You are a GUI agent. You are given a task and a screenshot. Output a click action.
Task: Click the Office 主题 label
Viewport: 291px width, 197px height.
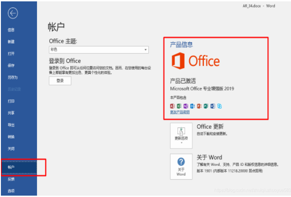pyautogui.click(x=63, y=41)
